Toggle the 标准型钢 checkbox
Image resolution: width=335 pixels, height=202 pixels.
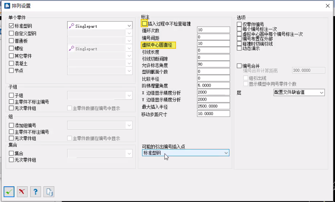coord(11,26)
